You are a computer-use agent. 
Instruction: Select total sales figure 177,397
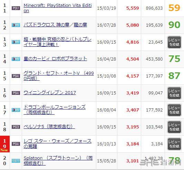point(154,76)
